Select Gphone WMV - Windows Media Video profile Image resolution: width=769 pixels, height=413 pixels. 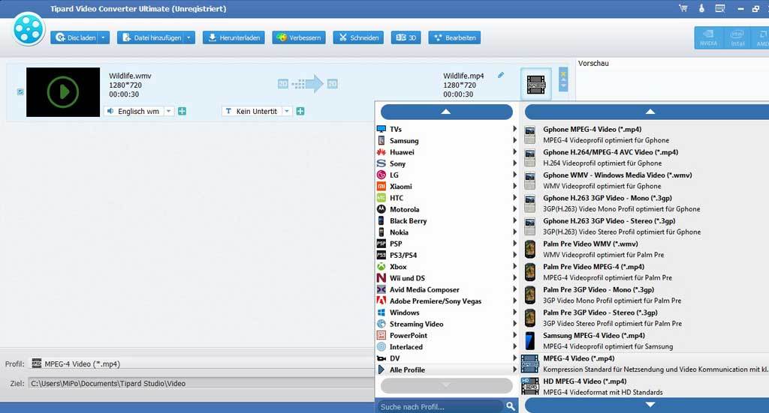coord(644,181)
